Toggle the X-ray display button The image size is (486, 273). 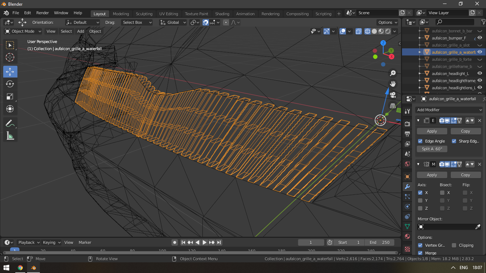click(358, 31)
